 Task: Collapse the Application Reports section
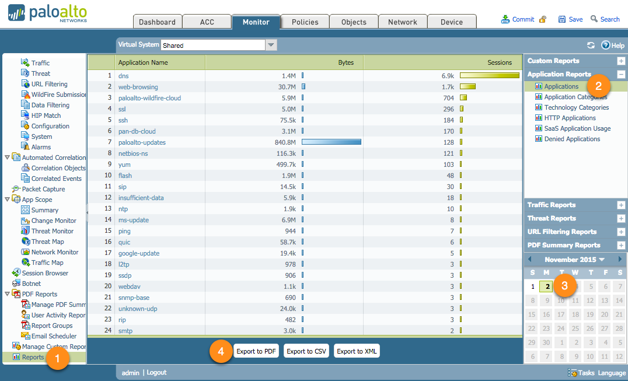[620, 74]
